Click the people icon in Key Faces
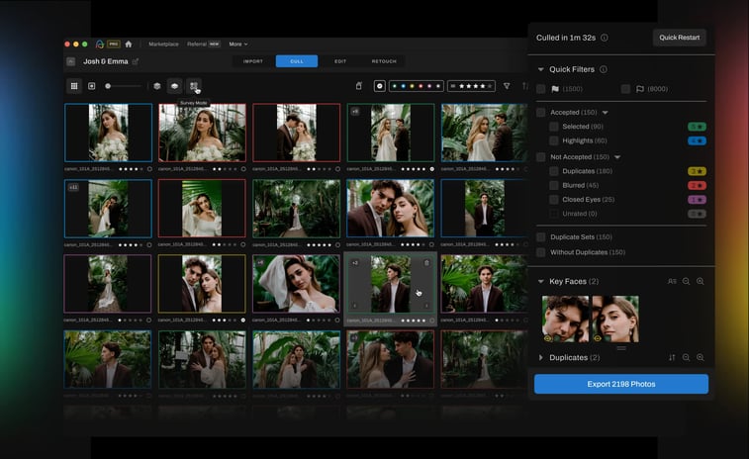 (x=672, y=282)
